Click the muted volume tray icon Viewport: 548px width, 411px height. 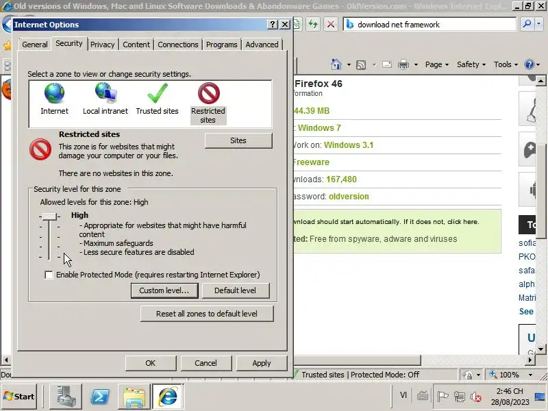[x=475, y=397]
